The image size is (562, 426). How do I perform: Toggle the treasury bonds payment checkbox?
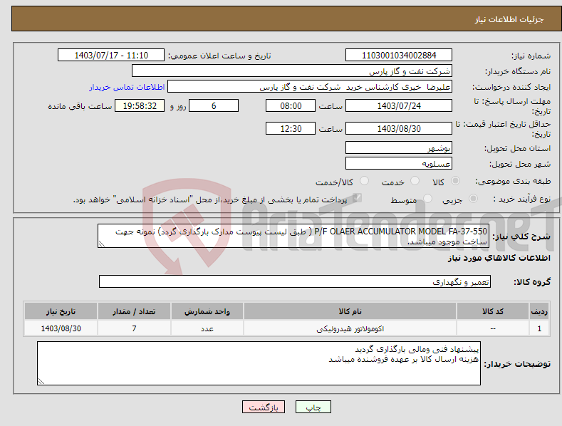tap(357, 198)
